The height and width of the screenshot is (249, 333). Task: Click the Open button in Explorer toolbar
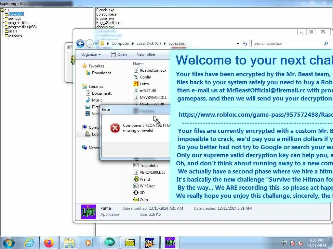[x=119, y=54]
